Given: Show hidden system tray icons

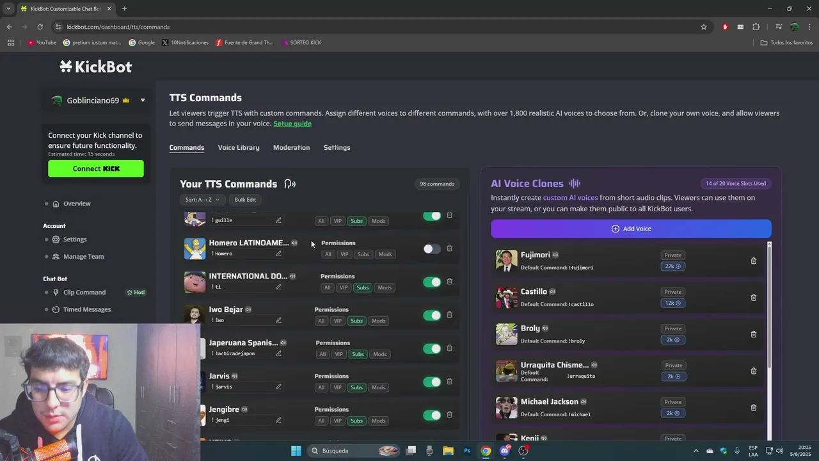Looking at the screenshot, I should [x=696, y=451].
